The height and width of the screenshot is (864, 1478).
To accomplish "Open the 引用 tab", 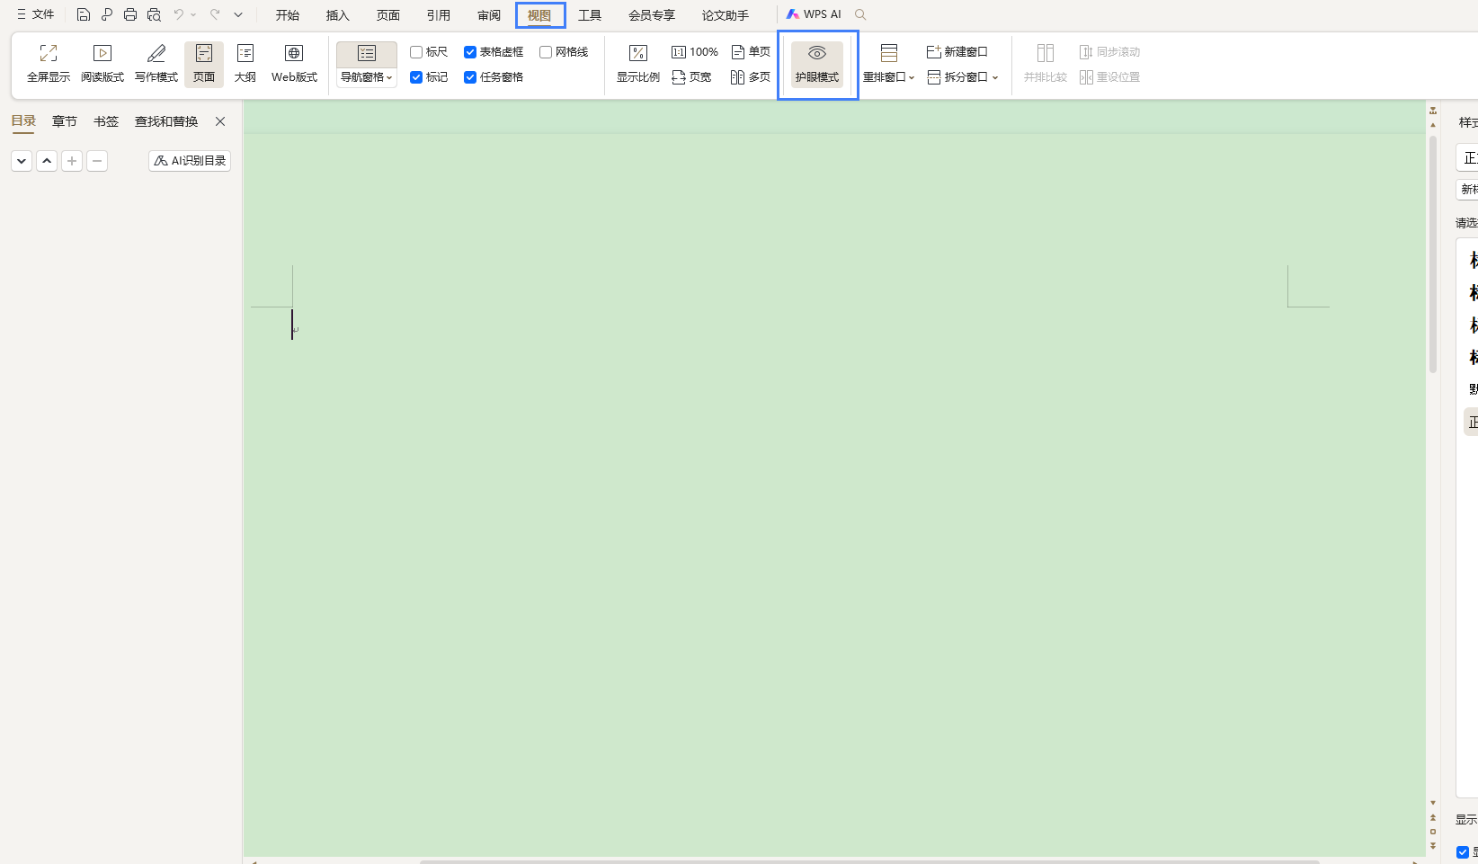I will pos(439,15).
